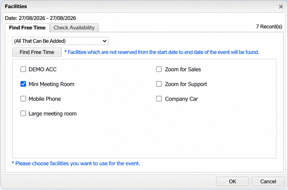Switch to the Check Availability tab
The image size is (288, 190).
[x=74, y=28]
